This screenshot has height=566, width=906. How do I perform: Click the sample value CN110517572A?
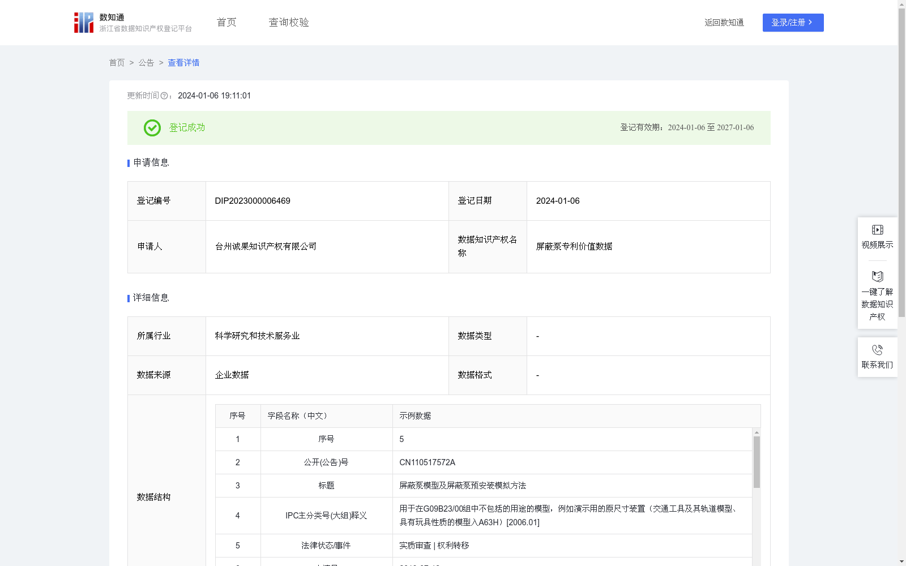[428, 462]
